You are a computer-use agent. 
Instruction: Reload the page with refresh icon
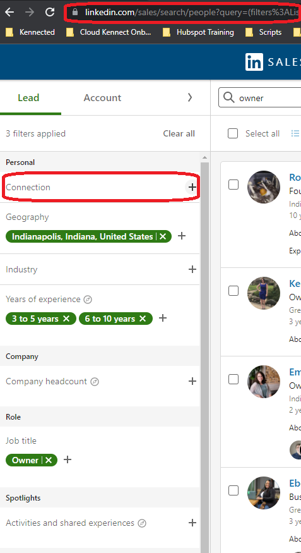tap(50, 13)
